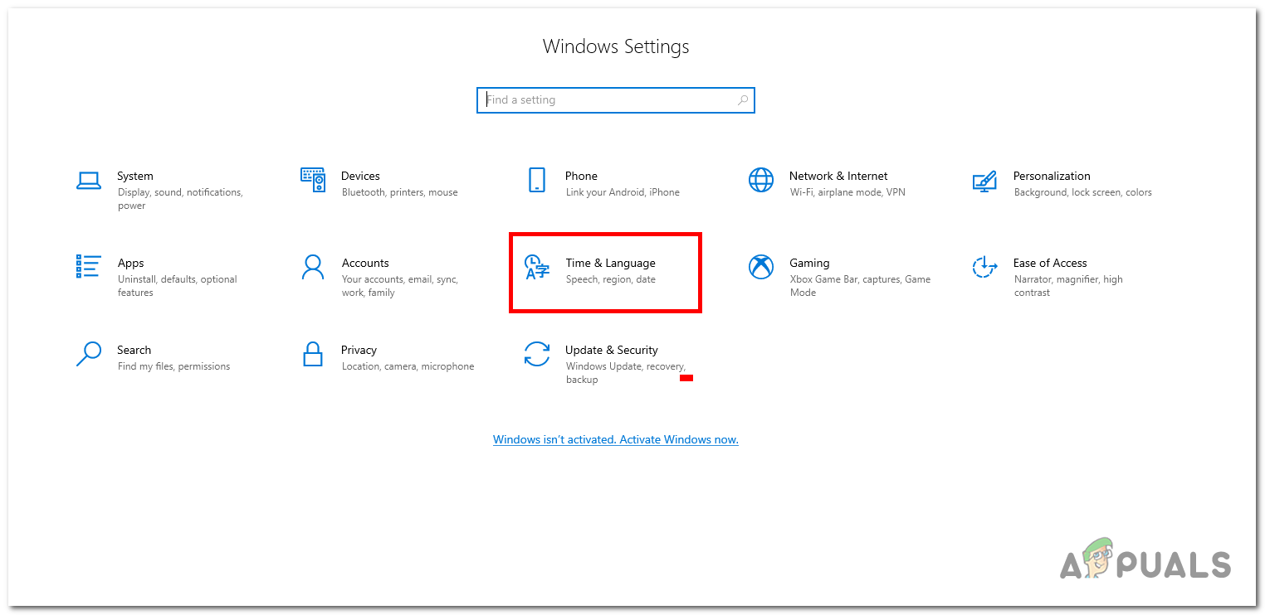Select the Ease of Access title
Viewport: 1265px width, 615px height.
[1050, 263]
